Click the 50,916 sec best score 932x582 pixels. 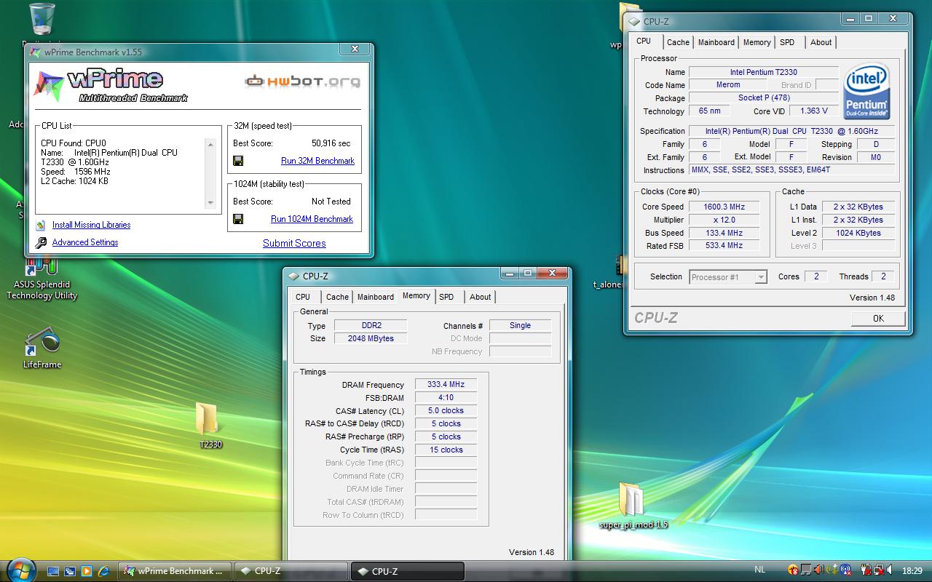click(331, 143)
